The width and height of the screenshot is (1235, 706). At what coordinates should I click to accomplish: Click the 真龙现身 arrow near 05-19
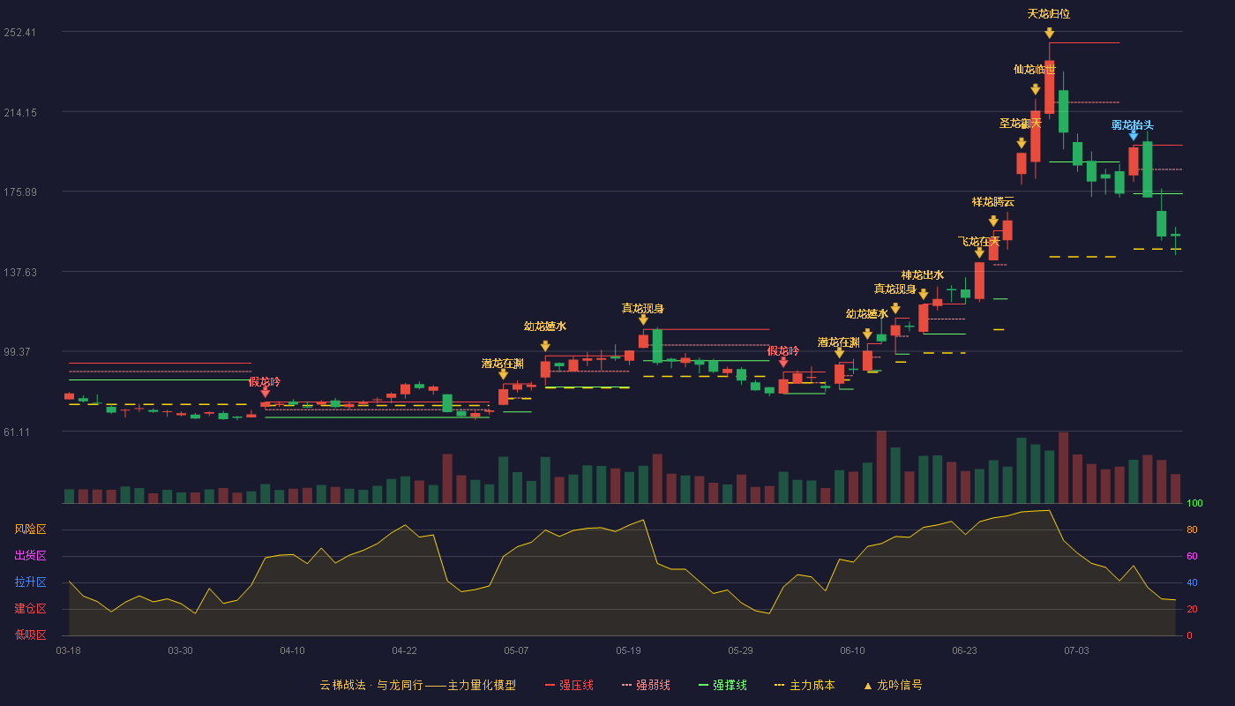643,319
